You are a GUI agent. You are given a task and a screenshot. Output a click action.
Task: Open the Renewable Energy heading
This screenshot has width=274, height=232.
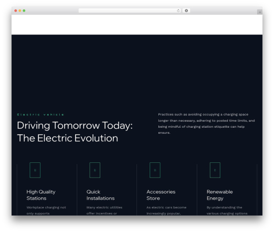tap(220, 195)
